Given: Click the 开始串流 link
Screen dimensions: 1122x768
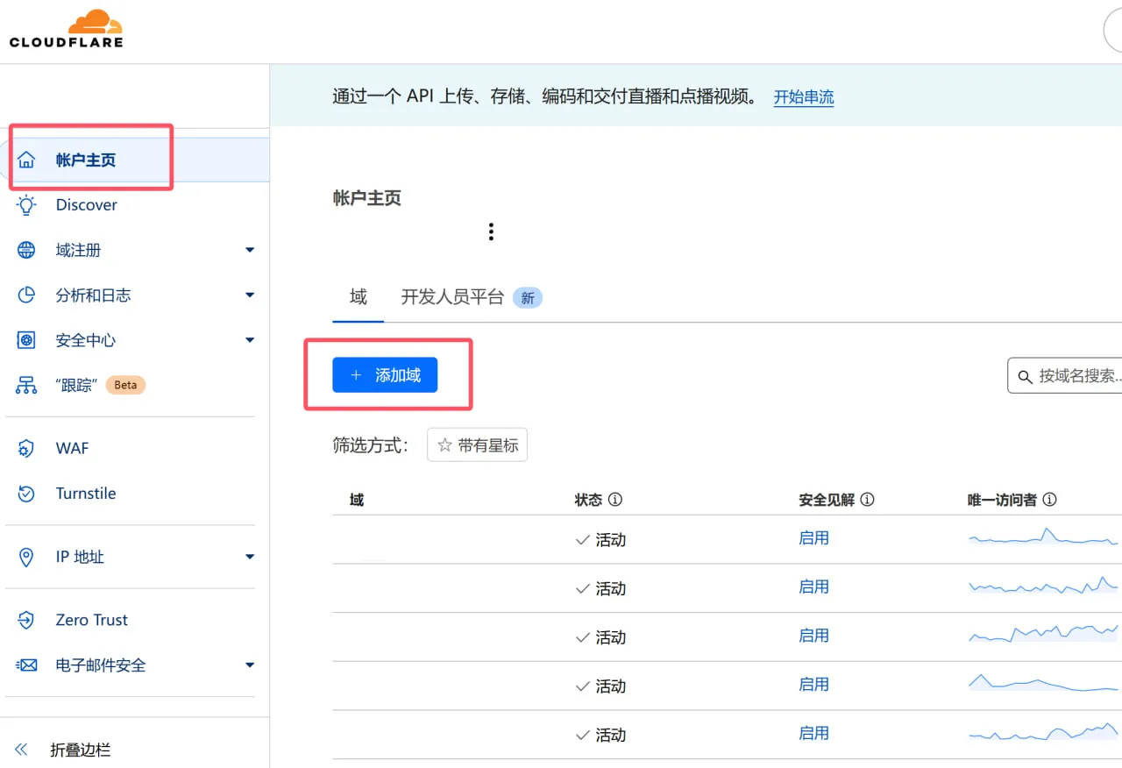Looking at the screenshot, I should tap(804, 97).
